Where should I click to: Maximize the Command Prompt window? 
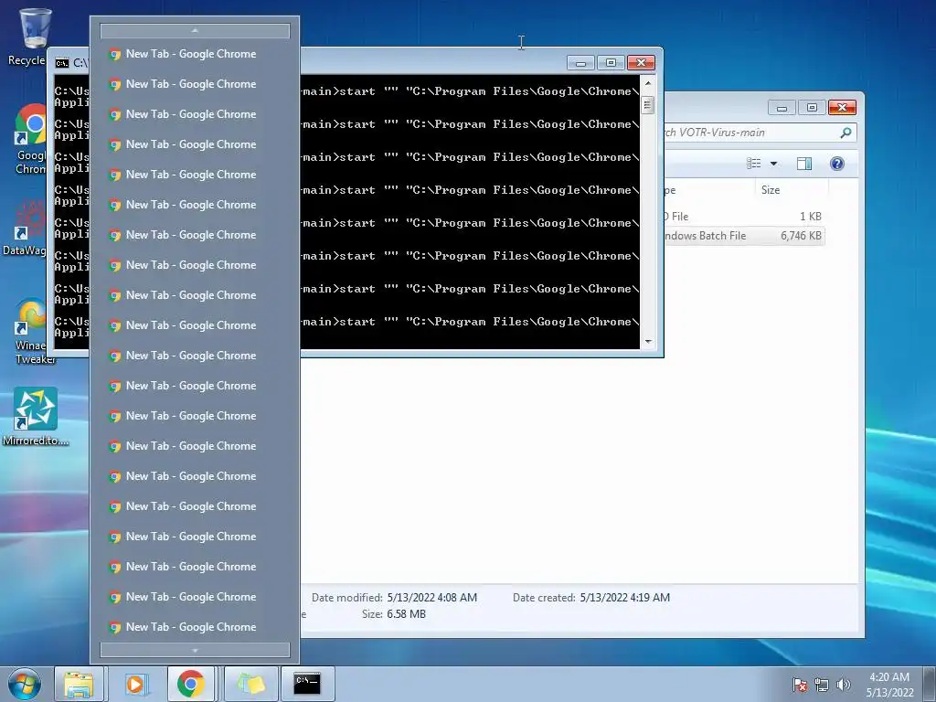coord(611,63)
